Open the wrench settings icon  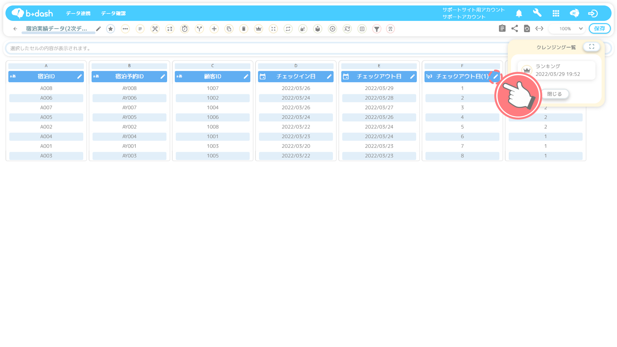tap(537, 13)
